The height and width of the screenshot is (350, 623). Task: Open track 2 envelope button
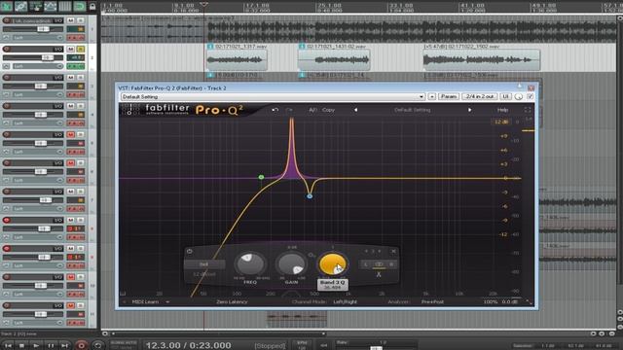click(x=7, y=66)
